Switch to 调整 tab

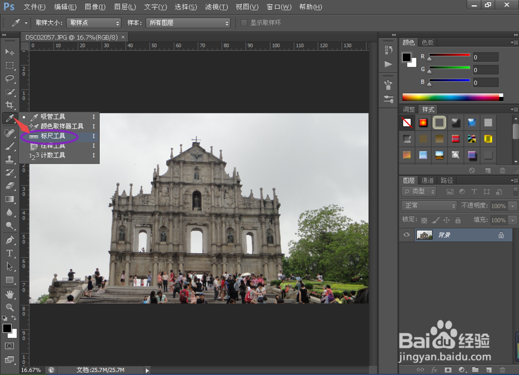click(409, 109)
